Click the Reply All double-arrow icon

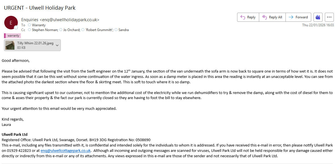pyautogui.click(x=265, y=17)
